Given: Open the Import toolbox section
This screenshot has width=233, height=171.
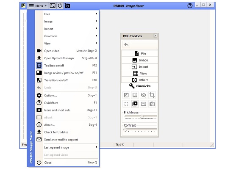Looking at the screenshot, I should coord(140,66).
